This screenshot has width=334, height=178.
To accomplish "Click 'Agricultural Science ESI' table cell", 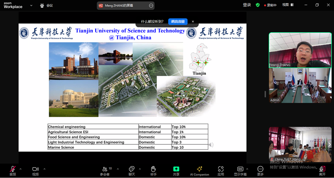I will click(x=93, y=132).
